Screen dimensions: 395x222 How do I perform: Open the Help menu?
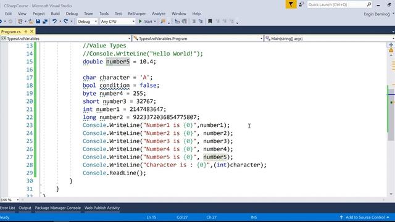click(196, 14)
